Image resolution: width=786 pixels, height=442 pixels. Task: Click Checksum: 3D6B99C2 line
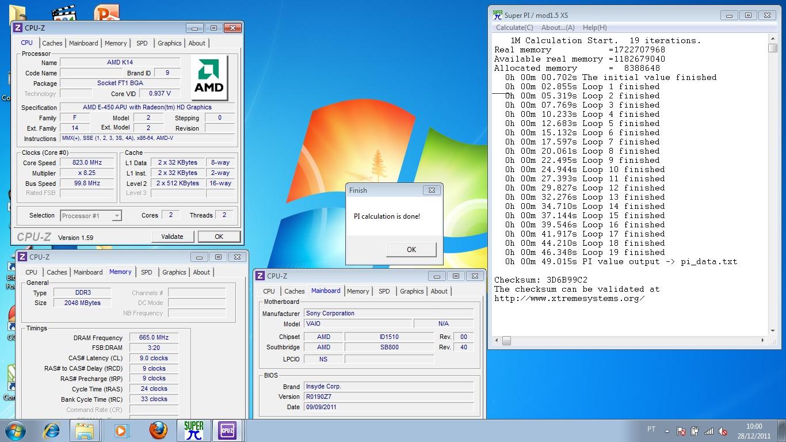[x=541, y=280]
